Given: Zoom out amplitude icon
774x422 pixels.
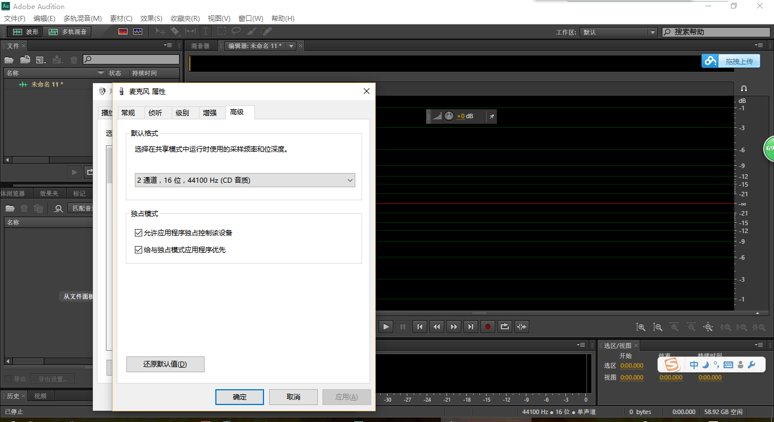Looking at the screenshot, I should click(658, 327).
